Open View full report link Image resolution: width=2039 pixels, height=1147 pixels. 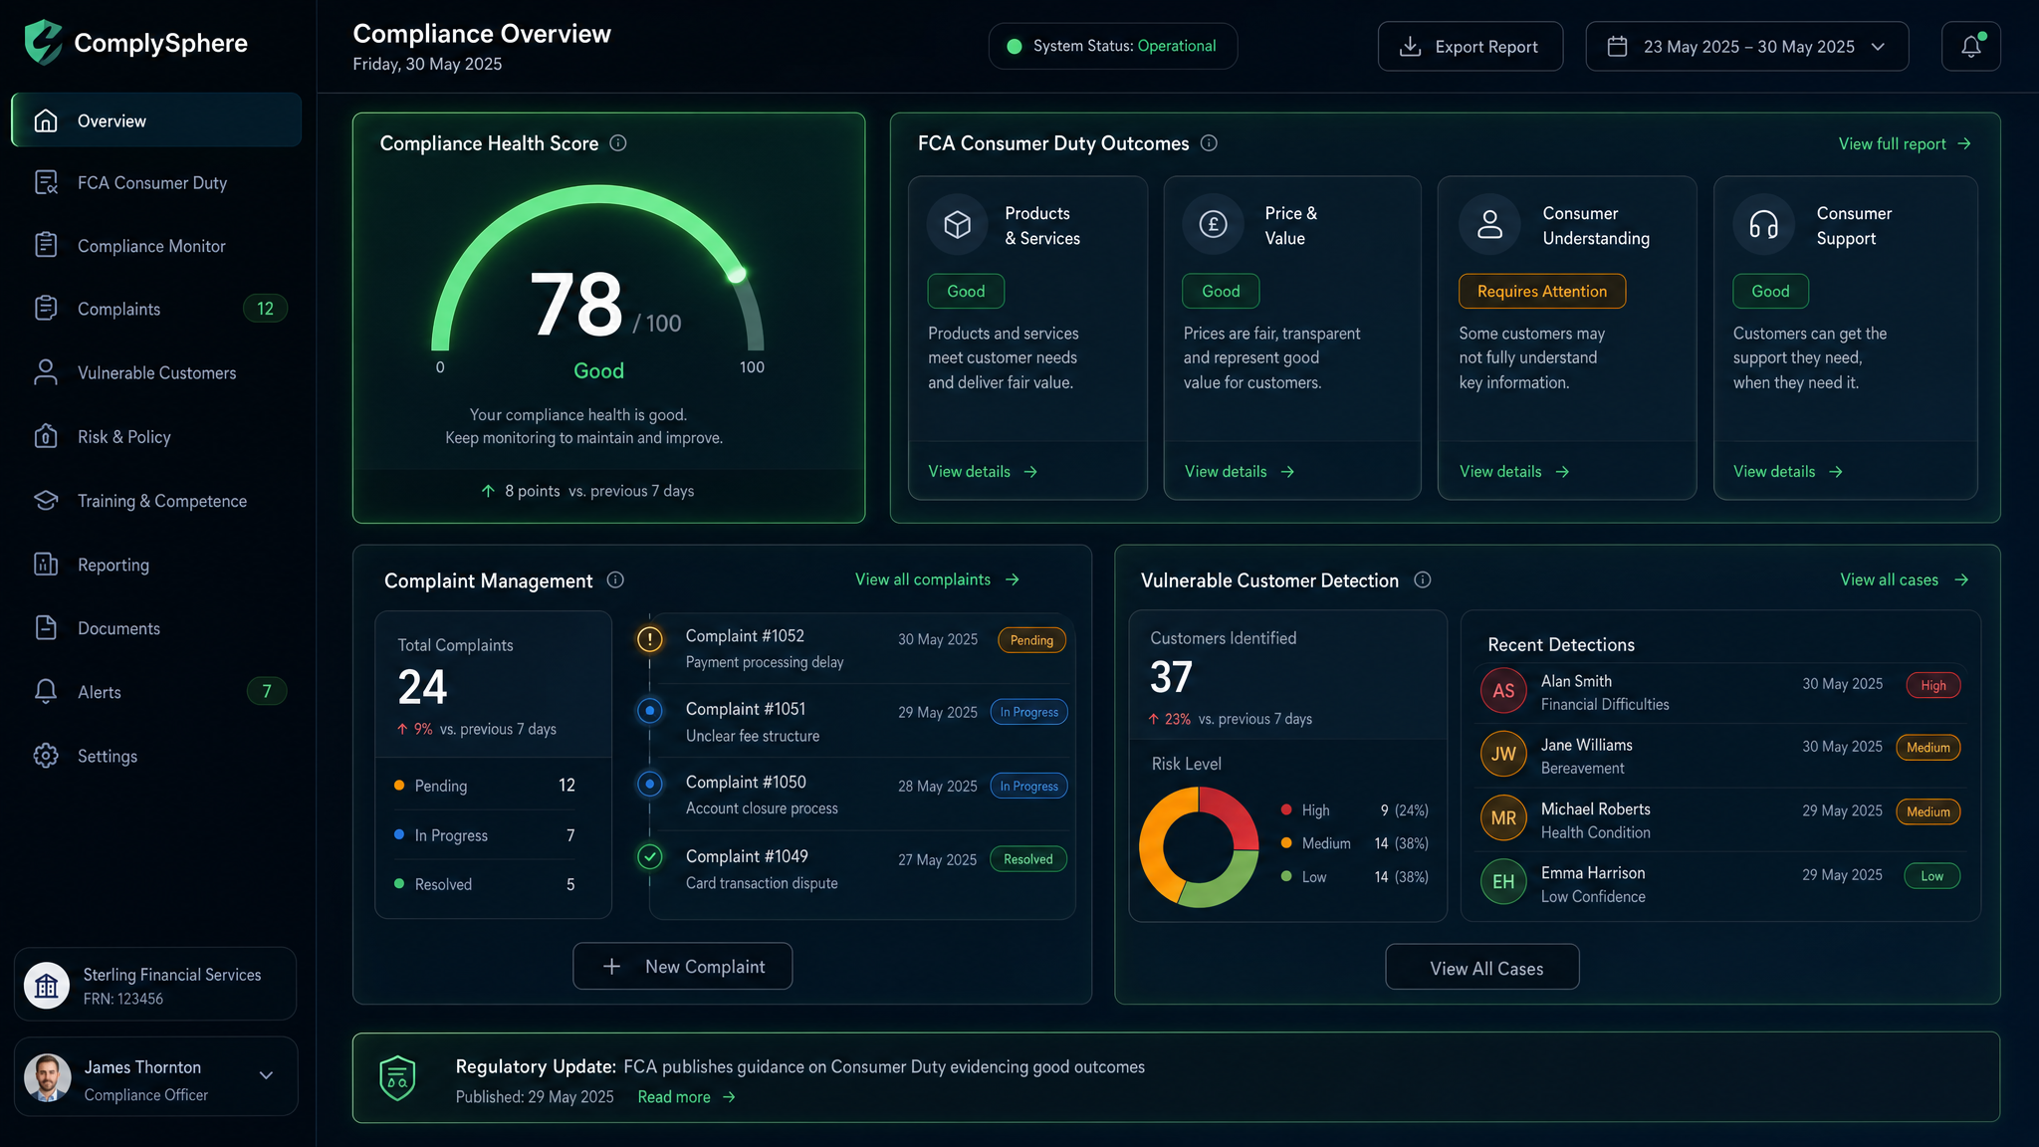pos(1904,143)
